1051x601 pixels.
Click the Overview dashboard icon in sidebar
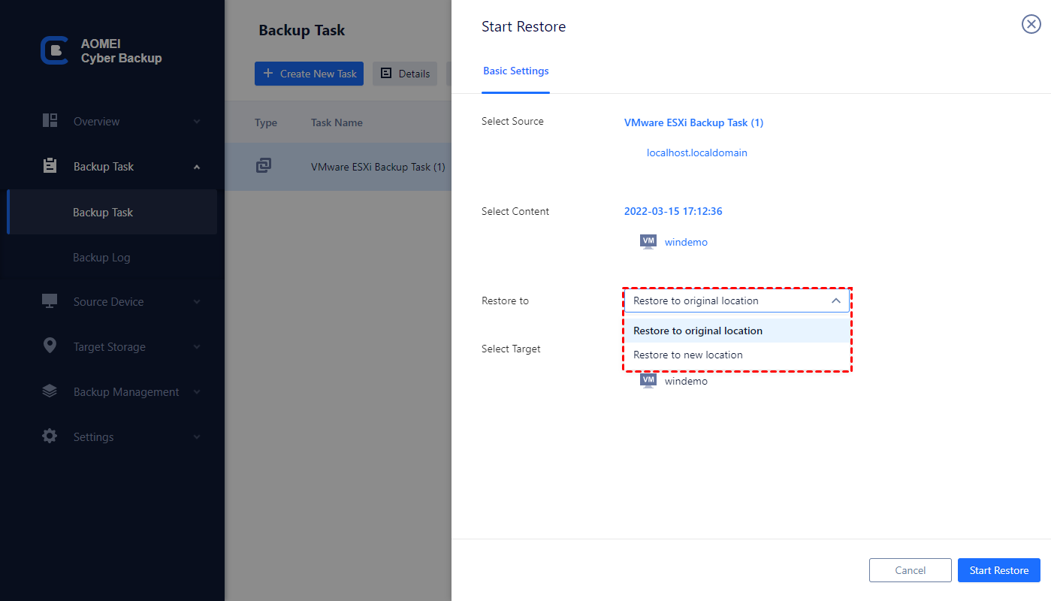click(x=50, y=121)
